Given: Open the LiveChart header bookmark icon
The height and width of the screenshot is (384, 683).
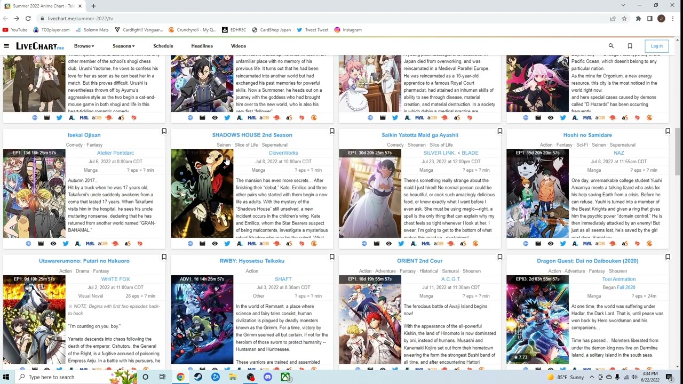Looking at the screenshot, I should click(x=630, y=46).
